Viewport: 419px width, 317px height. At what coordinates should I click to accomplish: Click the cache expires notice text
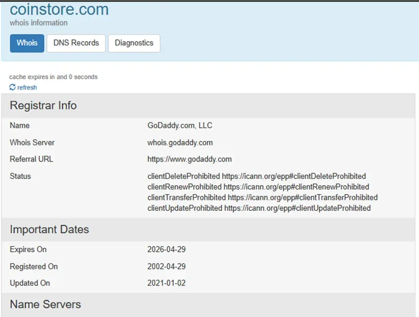[53, 77]
